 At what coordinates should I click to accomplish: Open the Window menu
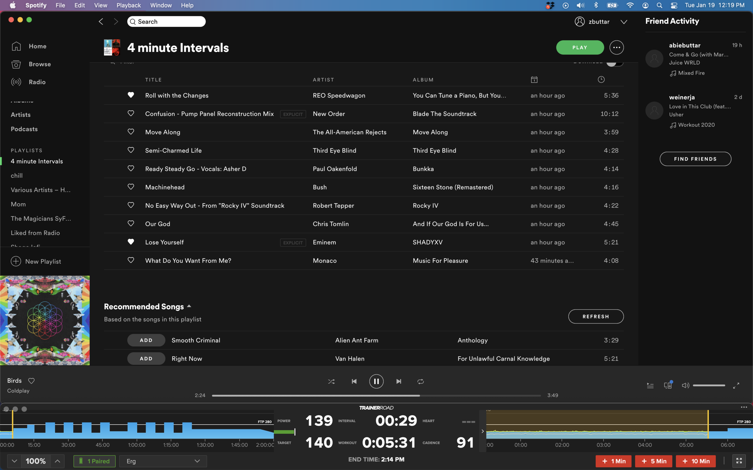click(x=161, y=5)
